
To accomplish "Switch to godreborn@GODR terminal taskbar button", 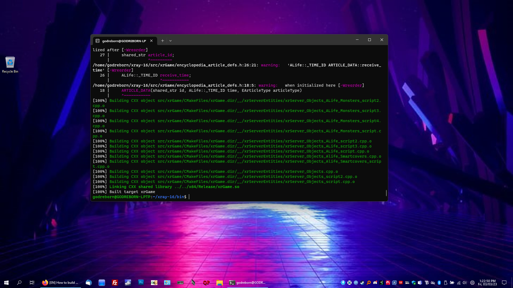I will click(248, 283).
